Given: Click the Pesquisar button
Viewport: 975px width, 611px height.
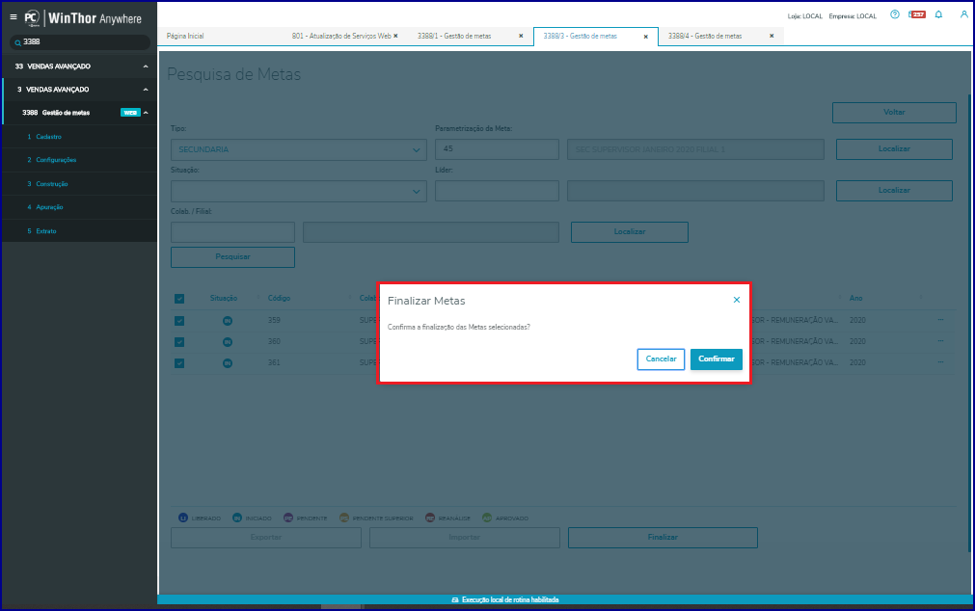Looking at the screenshot, I should pyautogui.click(x=232, y=257).
